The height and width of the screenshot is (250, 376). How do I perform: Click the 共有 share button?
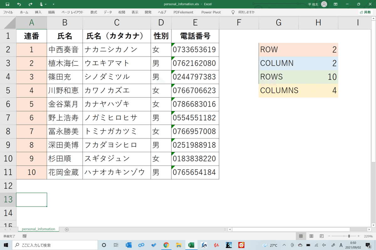[x=366, y=12]
